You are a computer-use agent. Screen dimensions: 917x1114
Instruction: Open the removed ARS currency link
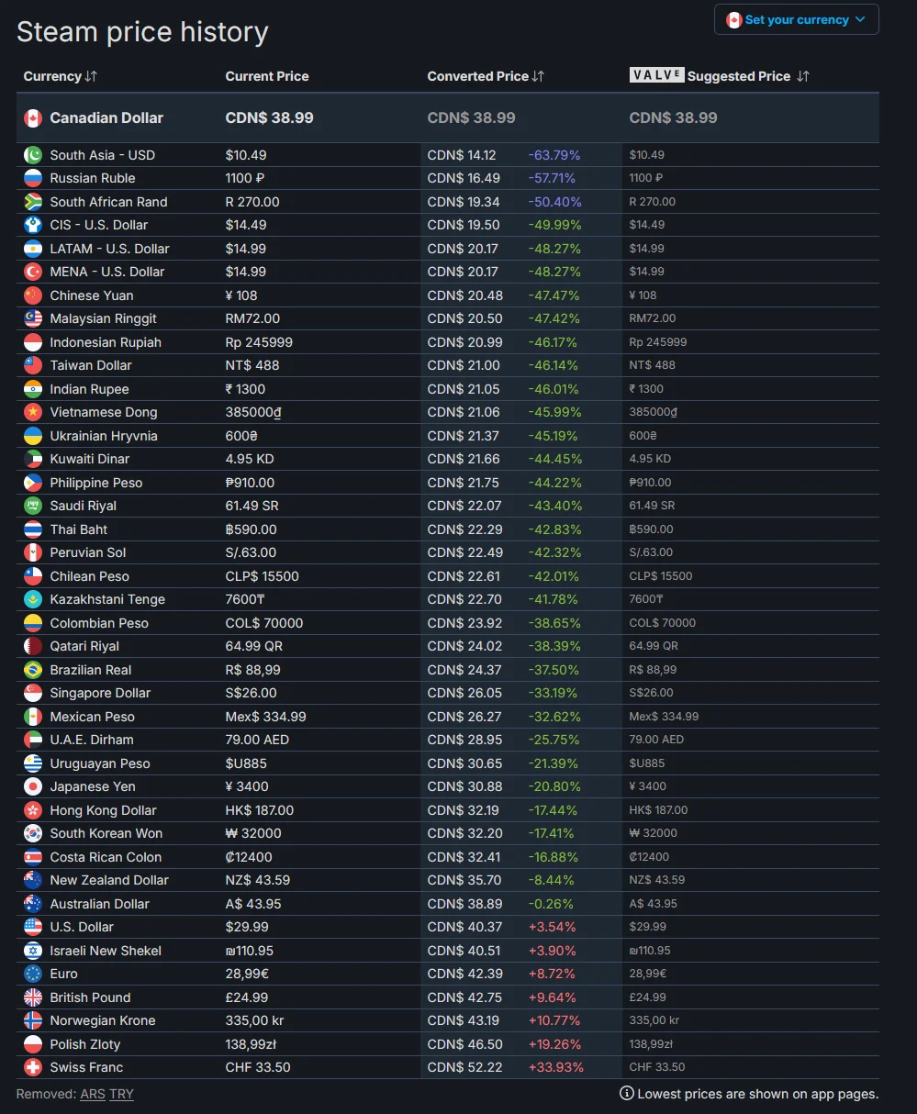click(x=93, y=1094)
